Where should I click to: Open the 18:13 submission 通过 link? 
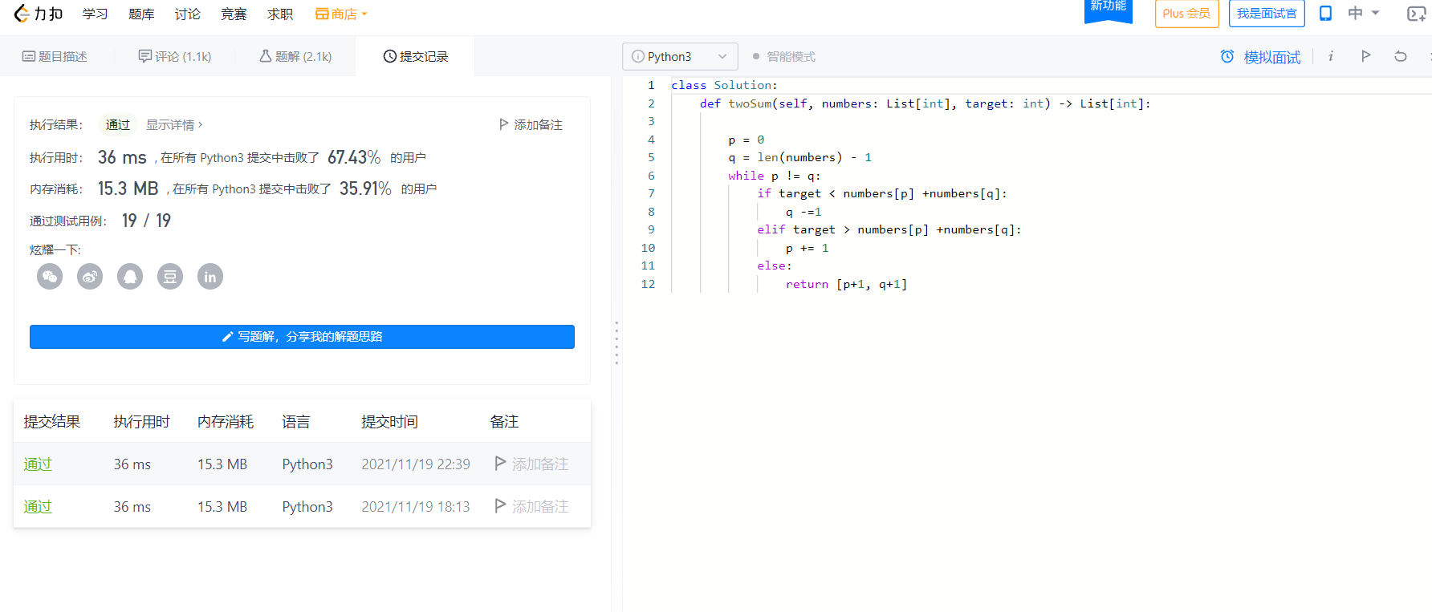pos(38,507)
